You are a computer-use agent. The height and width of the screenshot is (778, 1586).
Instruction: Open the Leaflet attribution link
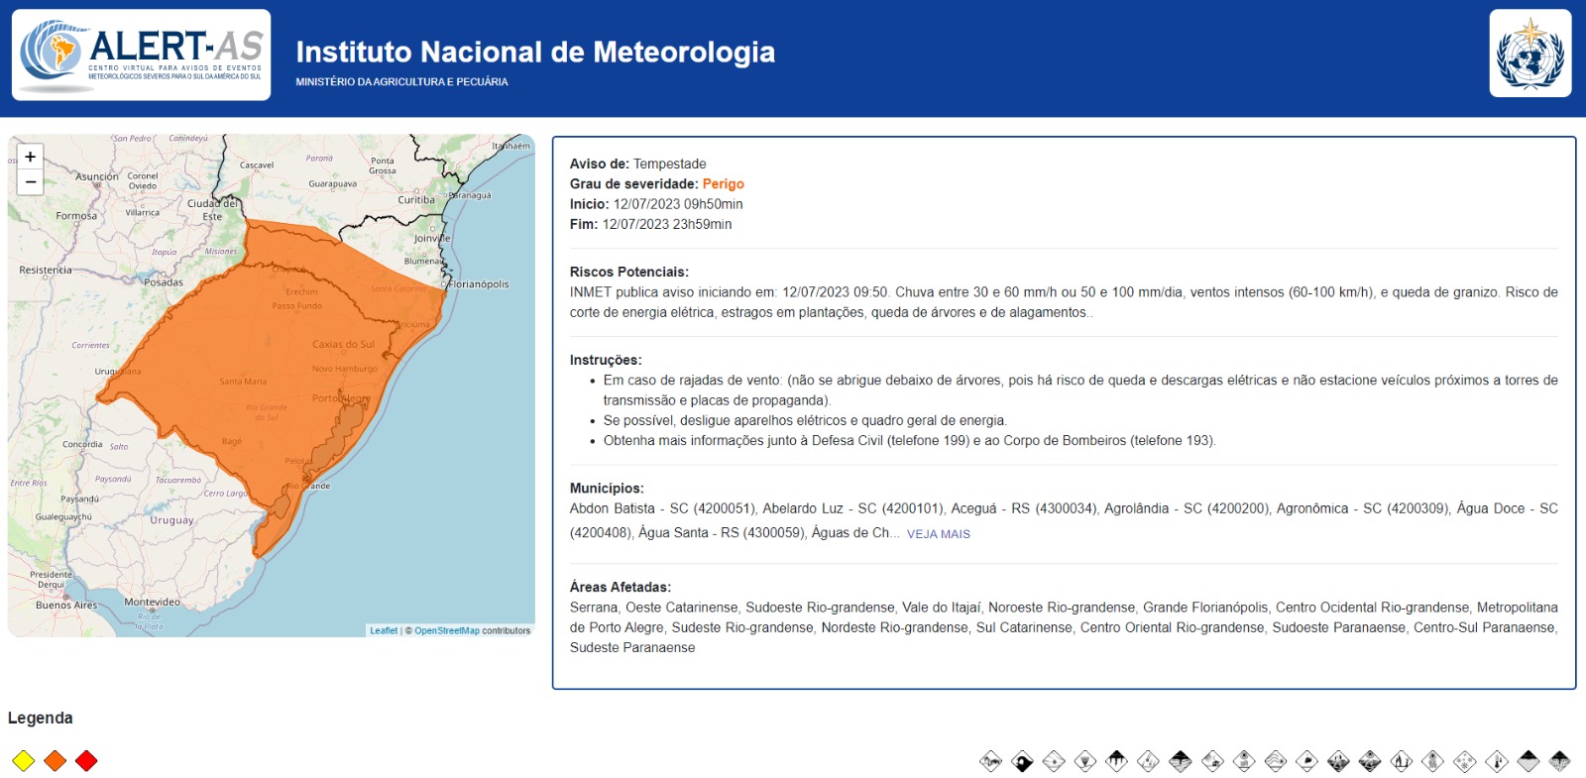384,630
